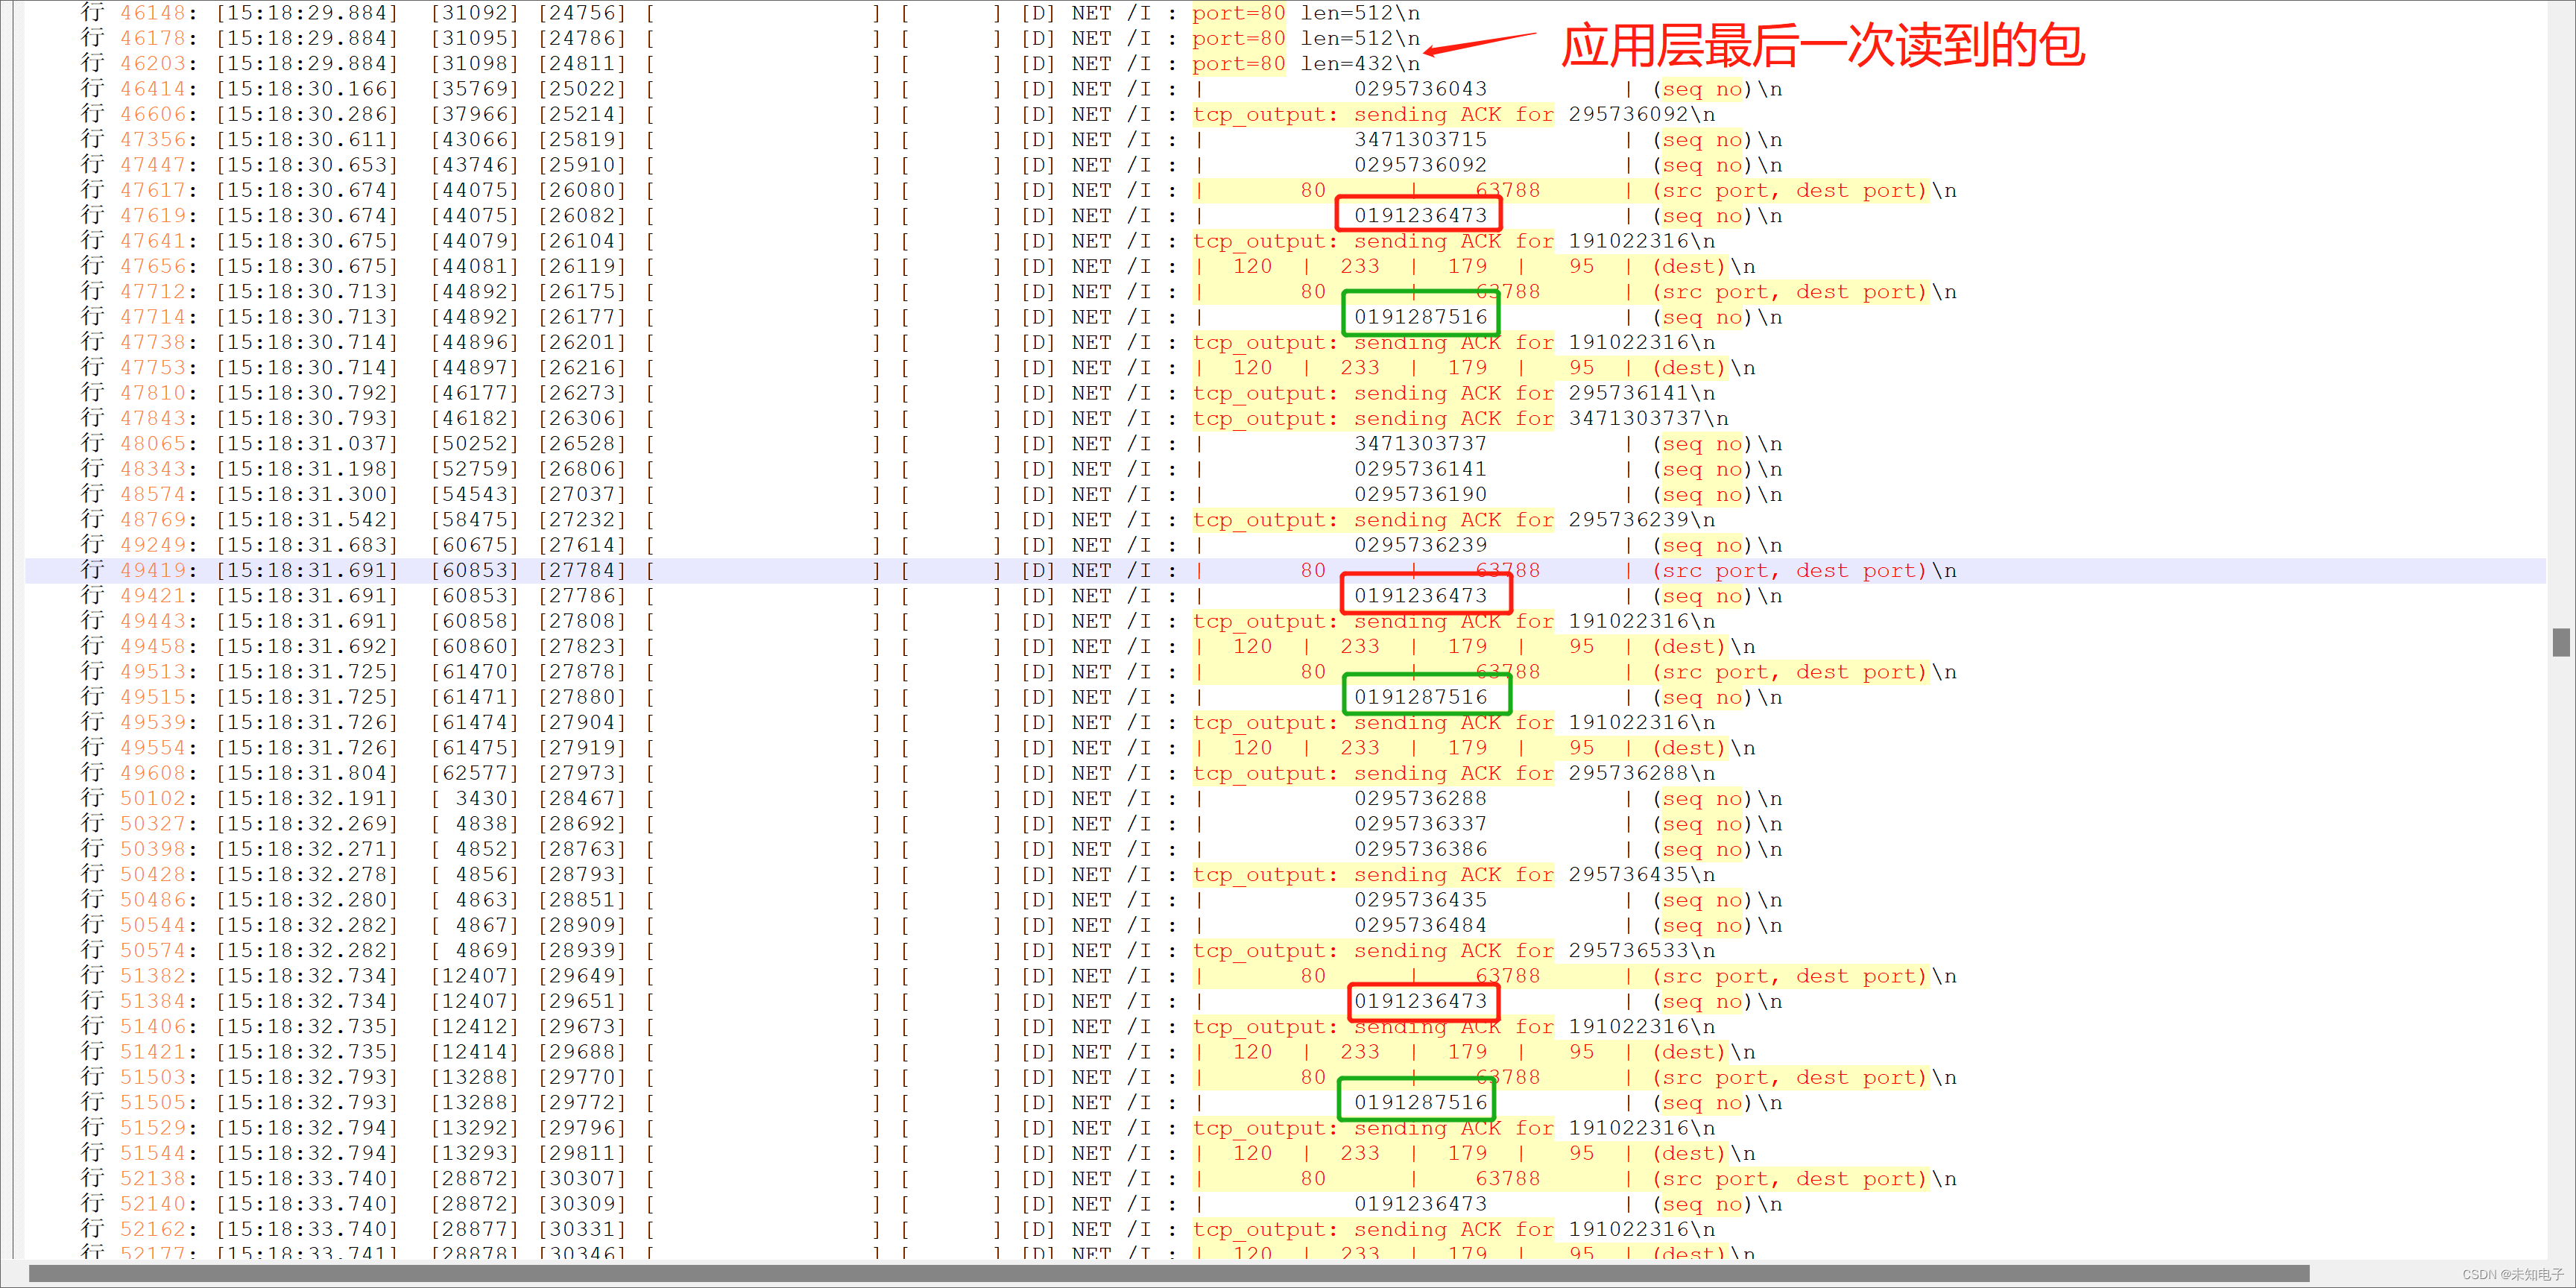
Task: Click green-boxed seq number on line 51505
Action: [x=1420, y=1102]
